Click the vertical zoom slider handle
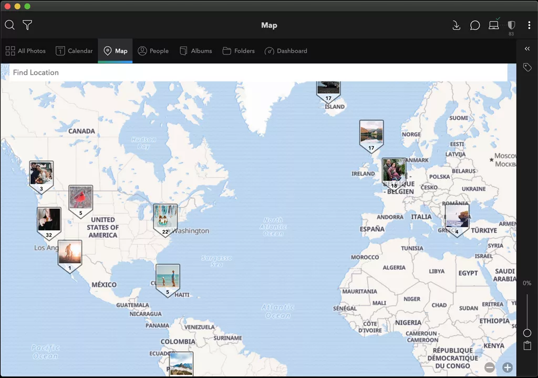 click(x=527, y=333)
